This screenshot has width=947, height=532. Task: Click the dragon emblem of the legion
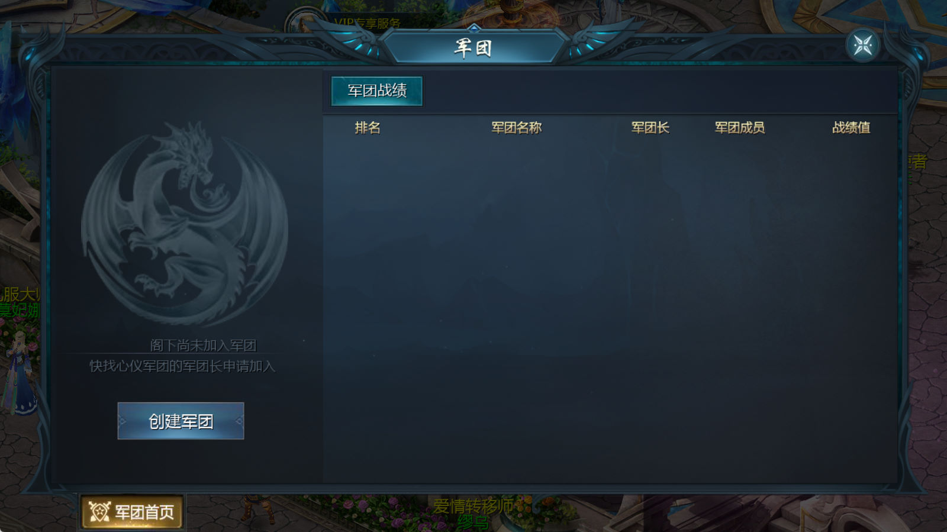point(185,224)
